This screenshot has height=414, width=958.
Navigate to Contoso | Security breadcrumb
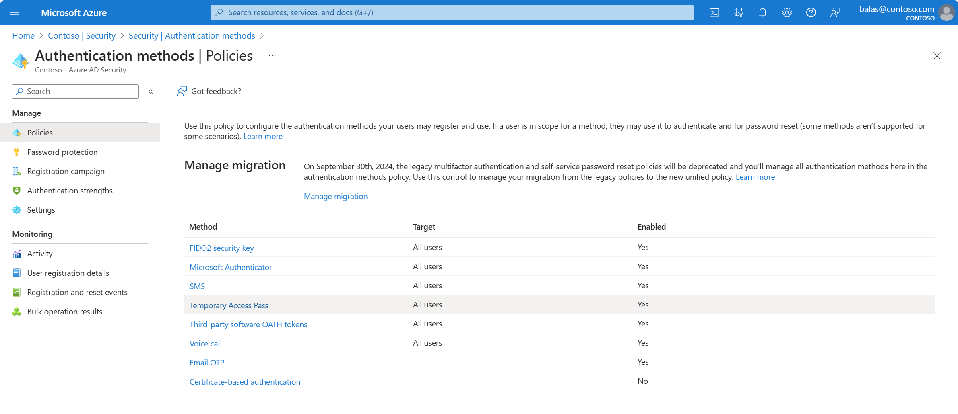click(81, 36)
